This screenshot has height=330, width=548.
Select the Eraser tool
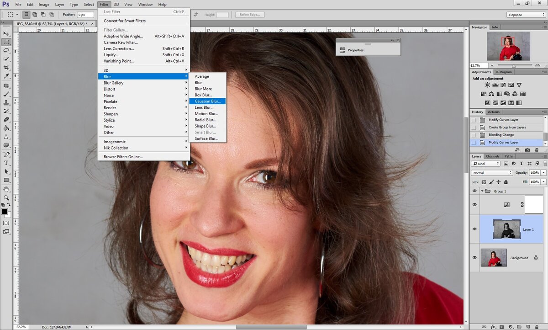tap(6, 119)
